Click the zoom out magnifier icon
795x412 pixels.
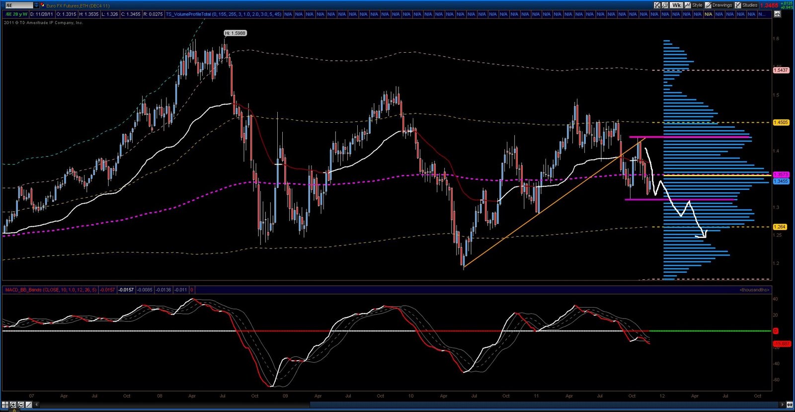pos(21,405)
